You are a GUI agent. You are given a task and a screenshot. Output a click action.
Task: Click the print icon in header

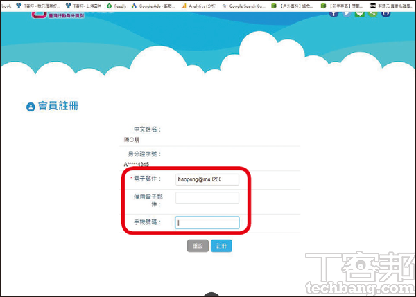pyautogui.click(x=385, y=14)
